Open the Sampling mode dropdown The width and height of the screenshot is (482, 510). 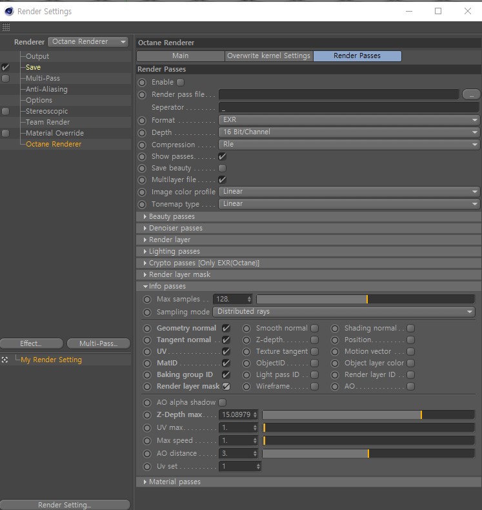click(344, 312)
